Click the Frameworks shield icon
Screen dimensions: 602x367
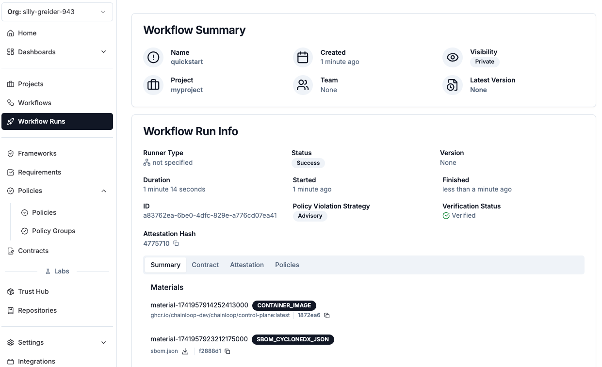(x=11, y=153)
